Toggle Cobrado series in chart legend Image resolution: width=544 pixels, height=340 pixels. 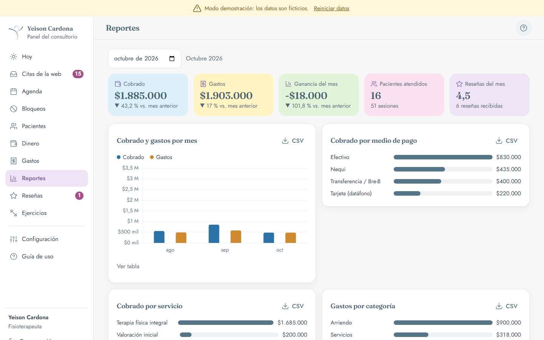tap(130, 157)
